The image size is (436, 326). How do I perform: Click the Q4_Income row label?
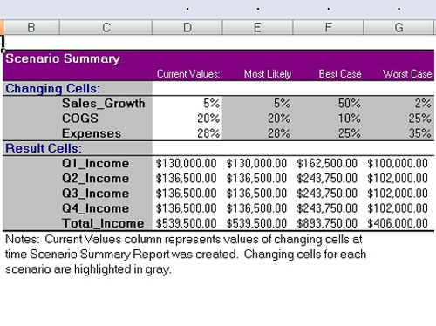click(x=95, y=208)
